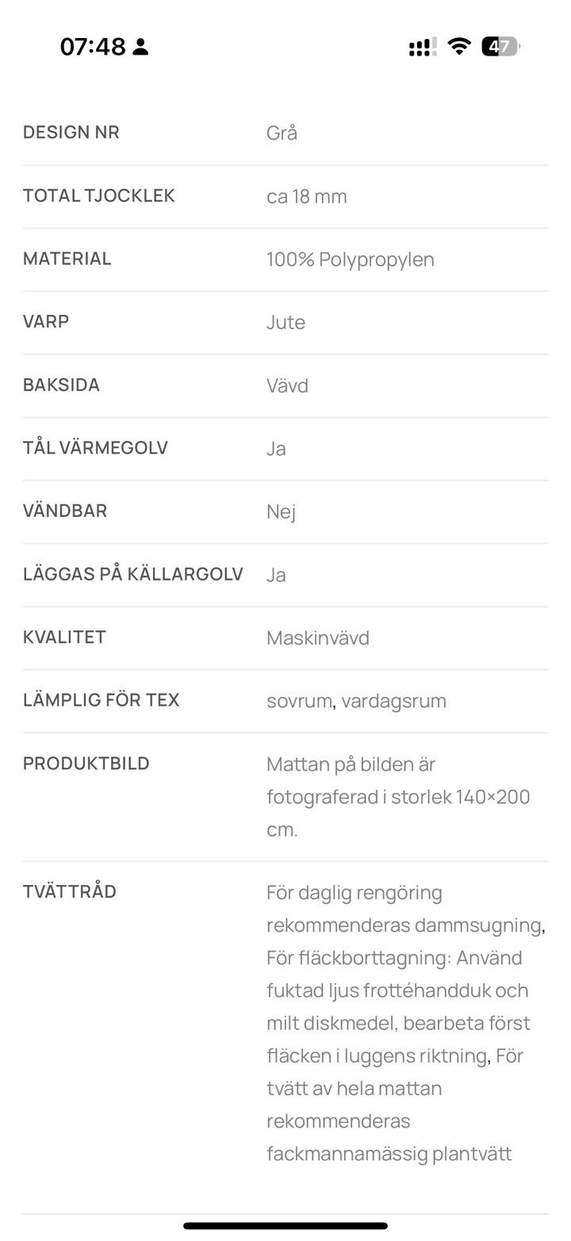Tap the TÅL VÄRMEGOLV row label
The height and width of the screenshot is (1241, 571).
pos(95,448)
